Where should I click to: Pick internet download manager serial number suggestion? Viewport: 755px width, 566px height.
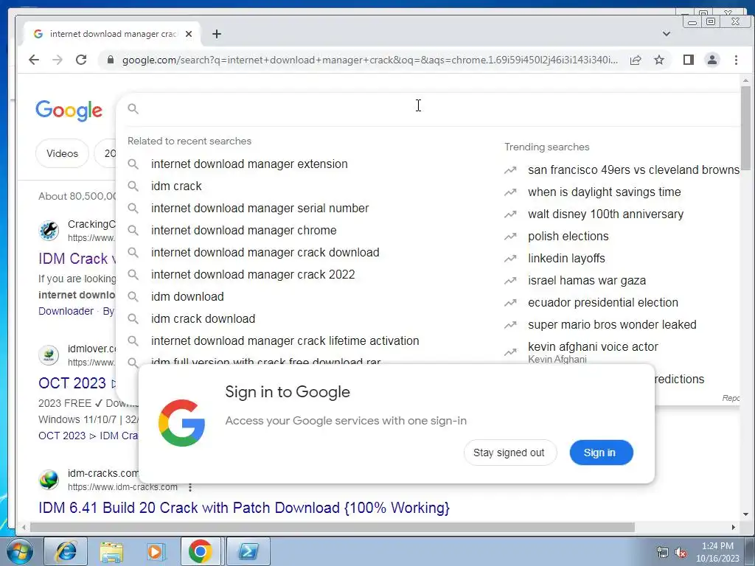click(x=260, y=208)
